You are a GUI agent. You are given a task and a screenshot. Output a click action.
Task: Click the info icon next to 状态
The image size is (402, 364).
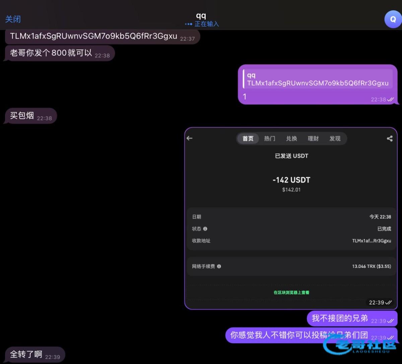tap(205, 229)
